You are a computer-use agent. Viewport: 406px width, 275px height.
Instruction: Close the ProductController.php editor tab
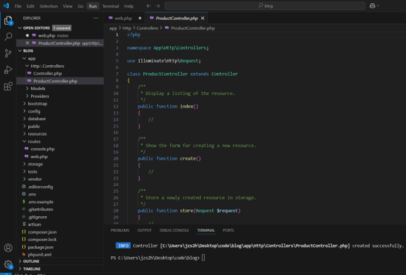click(202, 18)
